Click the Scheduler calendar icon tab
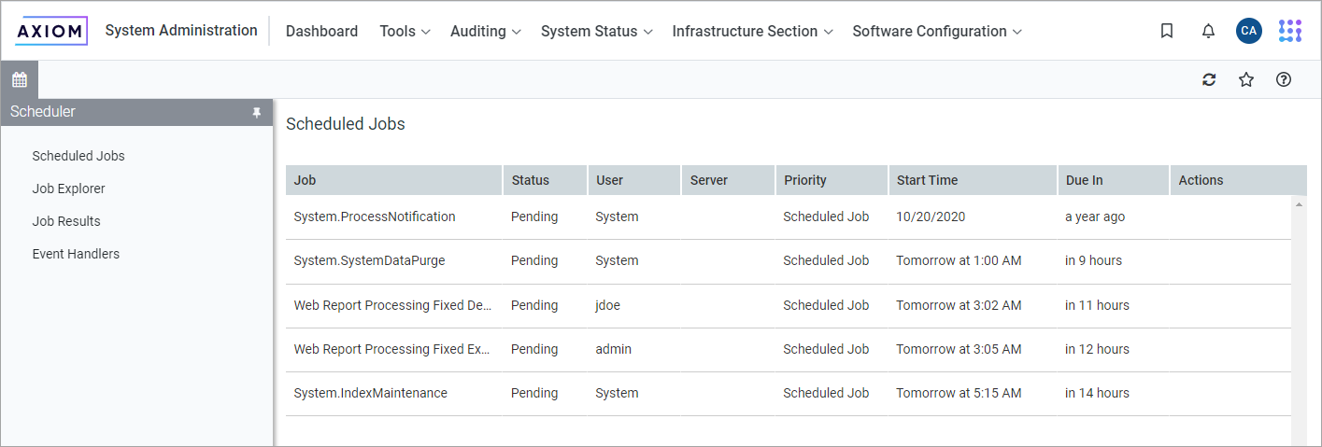1322x447 pixels. tap(19, 80)
